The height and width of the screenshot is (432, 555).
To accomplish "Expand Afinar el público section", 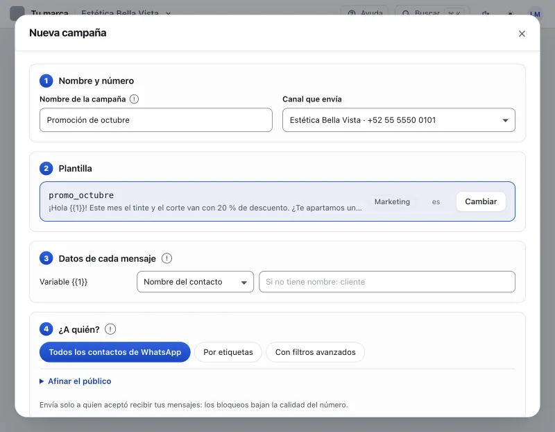I will click(x=76, y=381).
